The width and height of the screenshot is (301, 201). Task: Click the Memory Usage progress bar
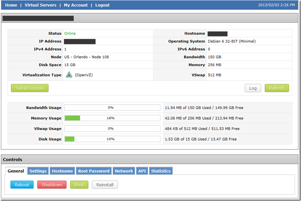tap(112, 118)
